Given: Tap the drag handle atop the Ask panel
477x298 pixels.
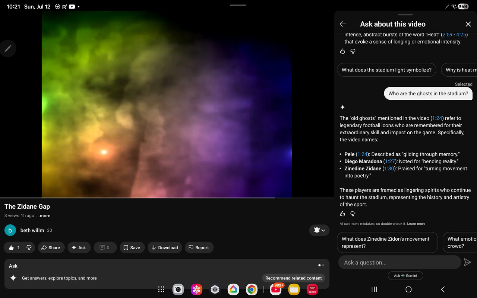Looking at the screenshot, I should (x=405, y=15).
